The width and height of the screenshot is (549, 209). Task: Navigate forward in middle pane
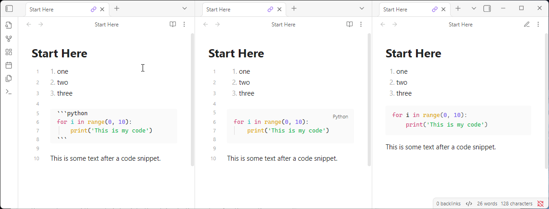click(x=217, y=25)
